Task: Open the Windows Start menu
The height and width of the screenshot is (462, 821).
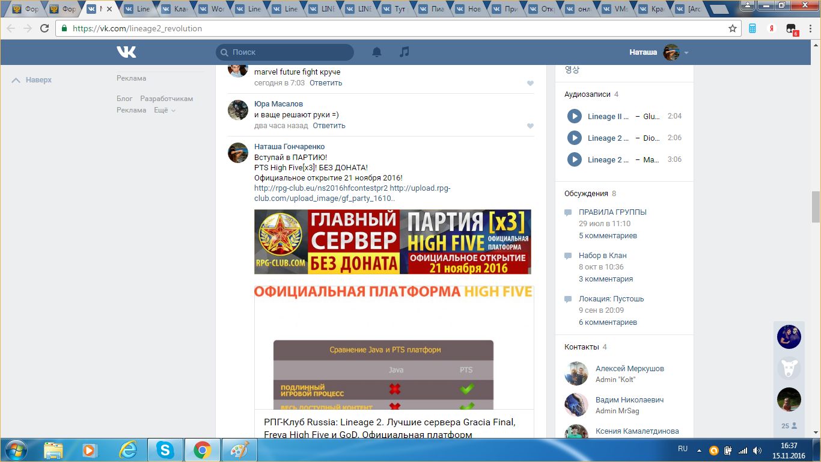Action: click(x=15, y=450)
